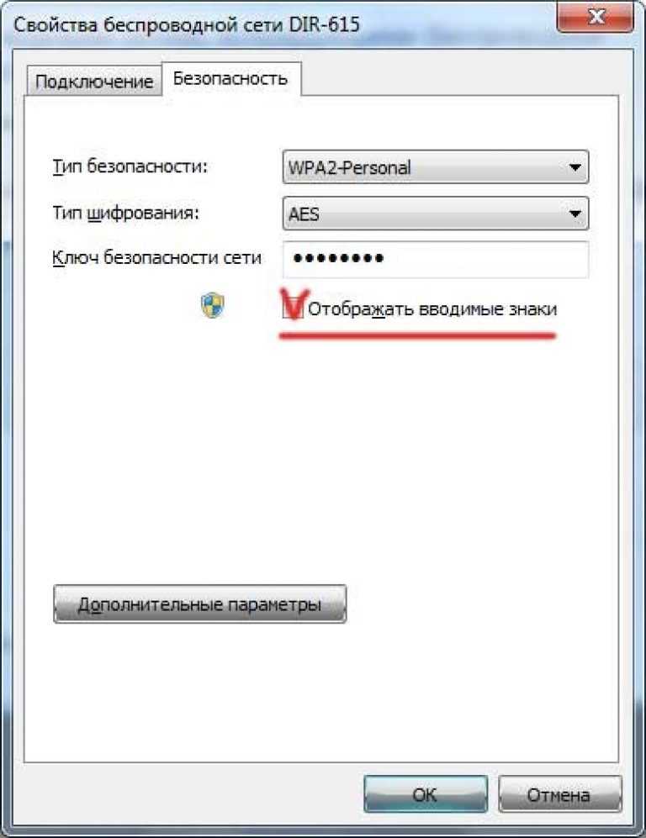Click the red underline annotation
This screenshot has width=646, height=838.
point(418,336)
